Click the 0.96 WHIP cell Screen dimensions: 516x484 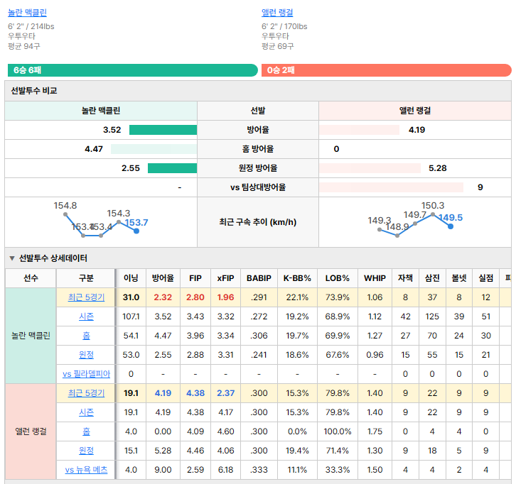pyautogui.click(x=375, y=355)
